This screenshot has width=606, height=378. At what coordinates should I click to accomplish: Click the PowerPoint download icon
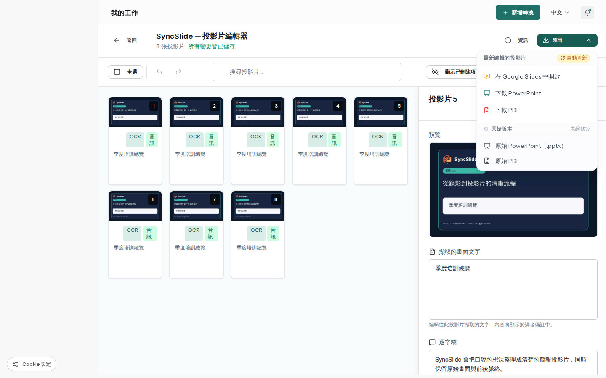pos(487,93)
